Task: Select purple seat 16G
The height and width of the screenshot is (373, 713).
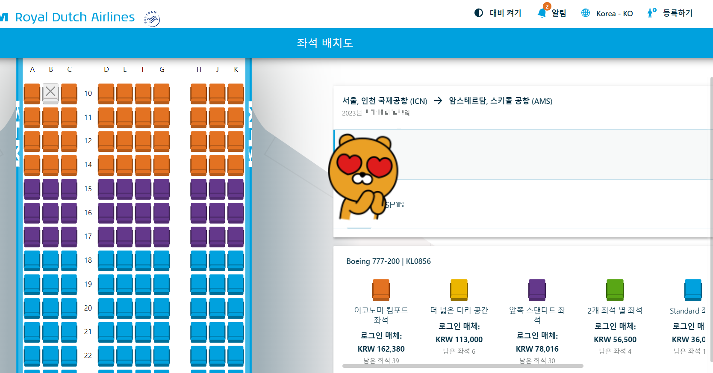Action: 162,213
